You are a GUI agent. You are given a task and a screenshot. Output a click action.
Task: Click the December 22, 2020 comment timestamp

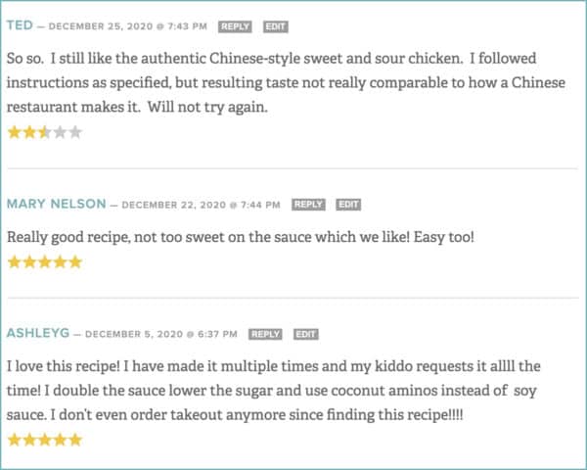coord(203,205)
